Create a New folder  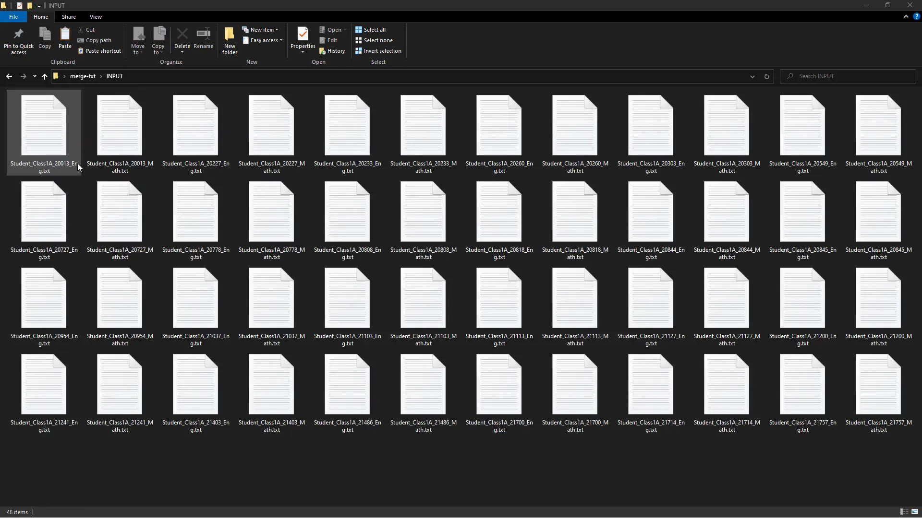pyautogui.click(x=229, y=41)
